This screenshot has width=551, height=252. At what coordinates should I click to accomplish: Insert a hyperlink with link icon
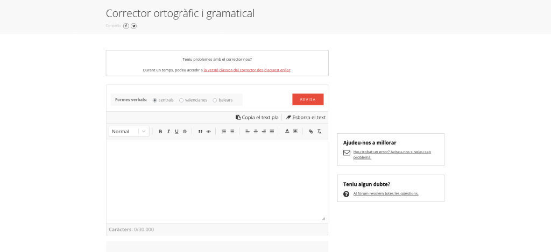click(310, 132)
